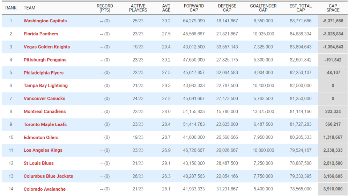The image size is (349, 196).
Task: Select goaltender cap value 10,925,000
Action: [263, 34]
